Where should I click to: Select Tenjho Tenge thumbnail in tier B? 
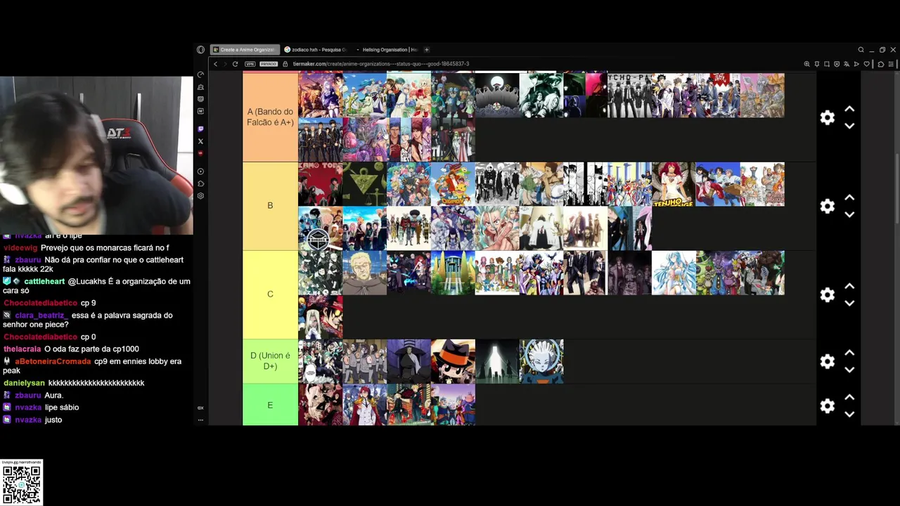(x=674, y=184)
